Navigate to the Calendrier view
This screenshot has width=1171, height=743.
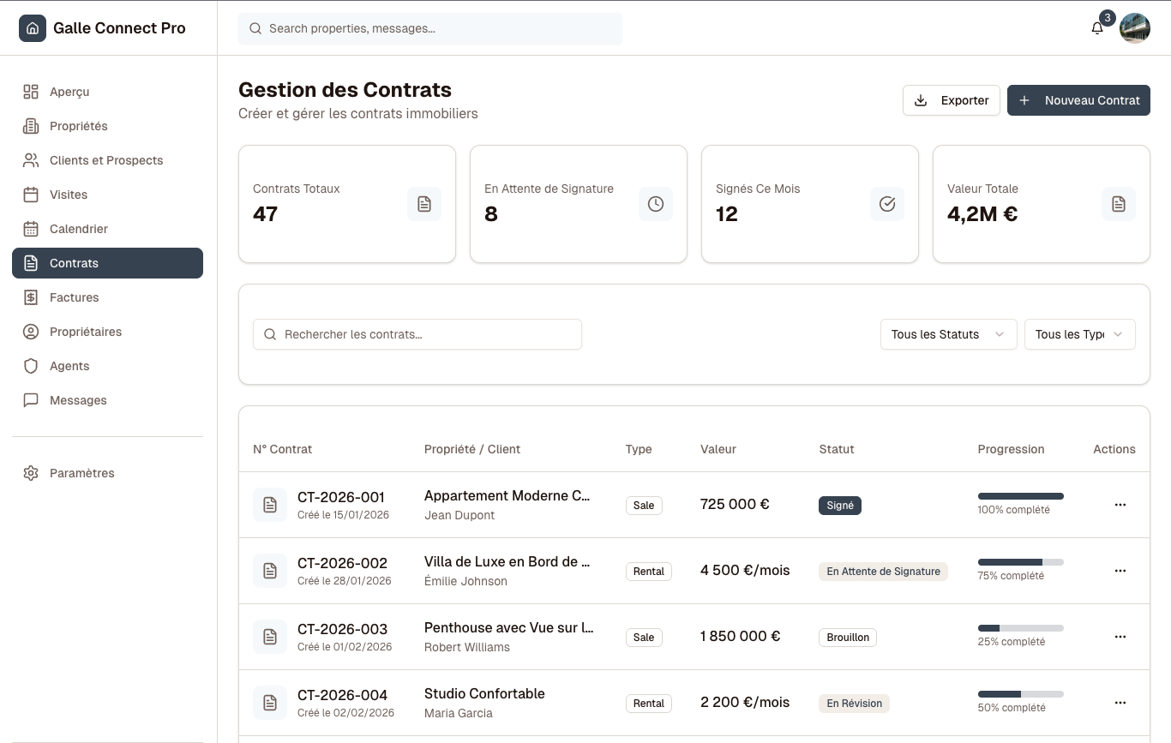80,229
